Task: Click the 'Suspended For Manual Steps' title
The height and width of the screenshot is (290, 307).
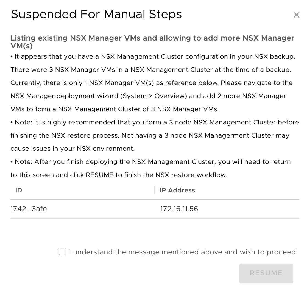Action: [96, 14]
